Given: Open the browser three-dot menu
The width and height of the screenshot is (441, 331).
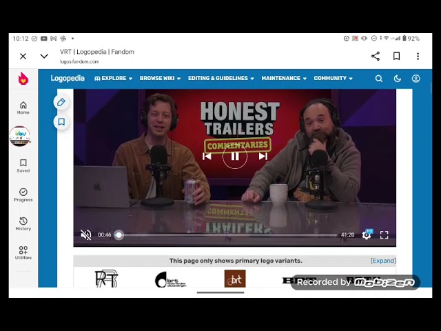Looking at the screenshot, I should pyautogui.click(x=418, y=56).
